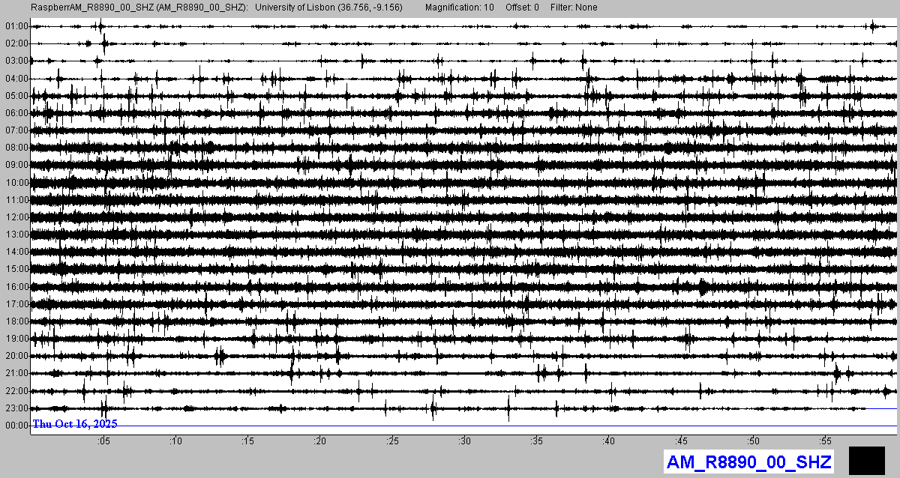Viewport: 900px width, 478px height.
Task: Select the :30 minute axis marker
Action: point(464,441)
